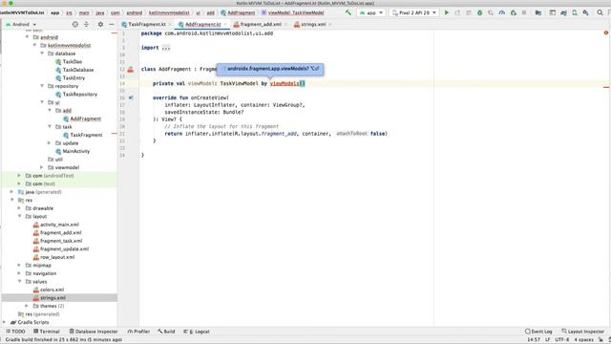
Task: Click the Collapse All icon in Project panel
Action: (x=87, y=24)
